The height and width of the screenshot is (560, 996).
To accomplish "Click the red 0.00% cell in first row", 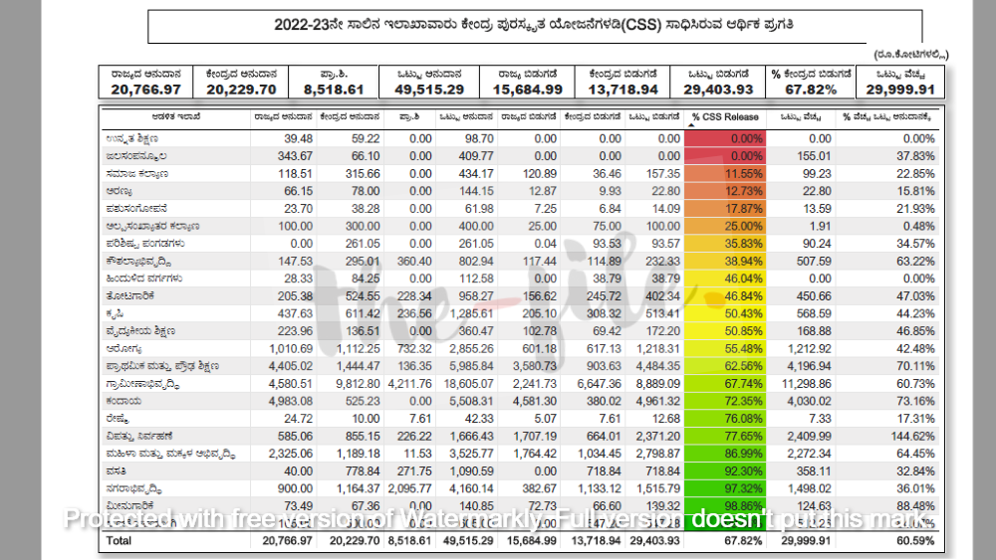I will tap(724, 138).
